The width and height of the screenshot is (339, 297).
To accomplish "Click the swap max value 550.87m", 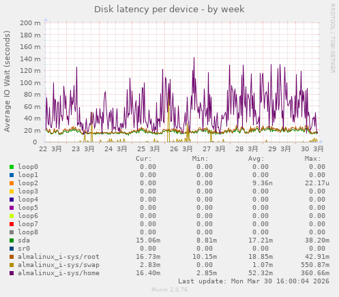I will tap(315, 265).
